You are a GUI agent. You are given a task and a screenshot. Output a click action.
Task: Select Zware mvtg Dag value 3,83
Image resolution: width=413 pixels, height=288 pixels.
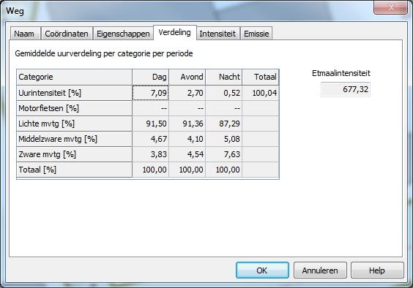click(150, 154)
